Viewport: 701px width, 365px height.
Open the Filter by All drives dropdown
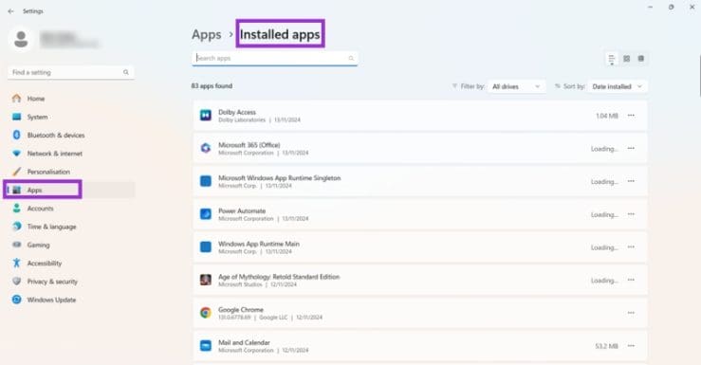516,86
